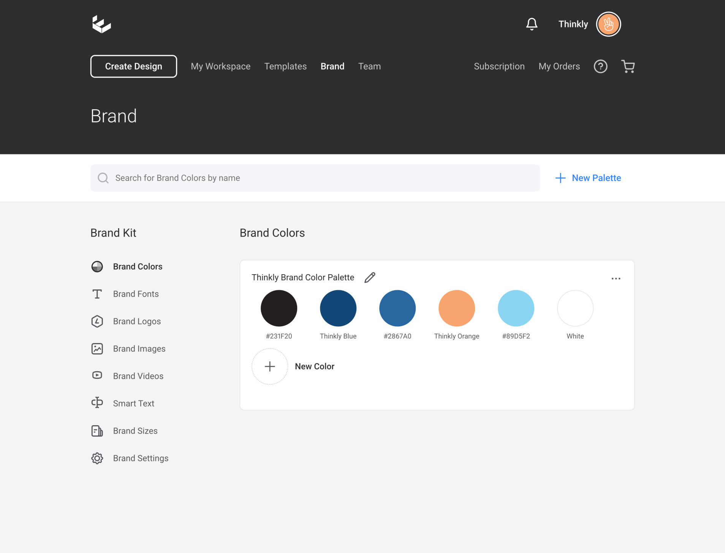Edit palette name with pencil icon

coord(370,278)
